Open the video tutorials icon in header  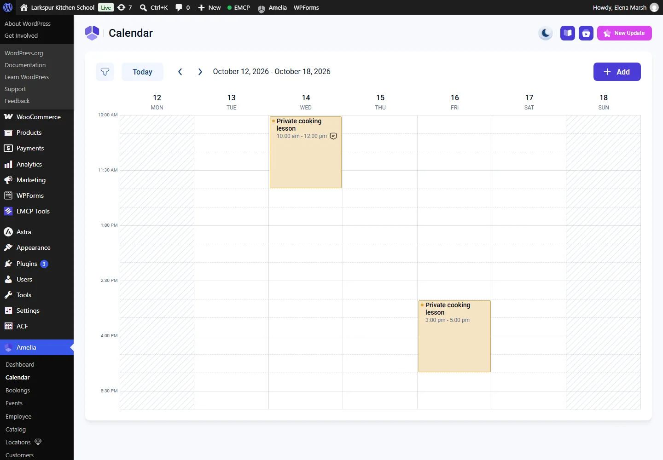[x=586, y=33]
